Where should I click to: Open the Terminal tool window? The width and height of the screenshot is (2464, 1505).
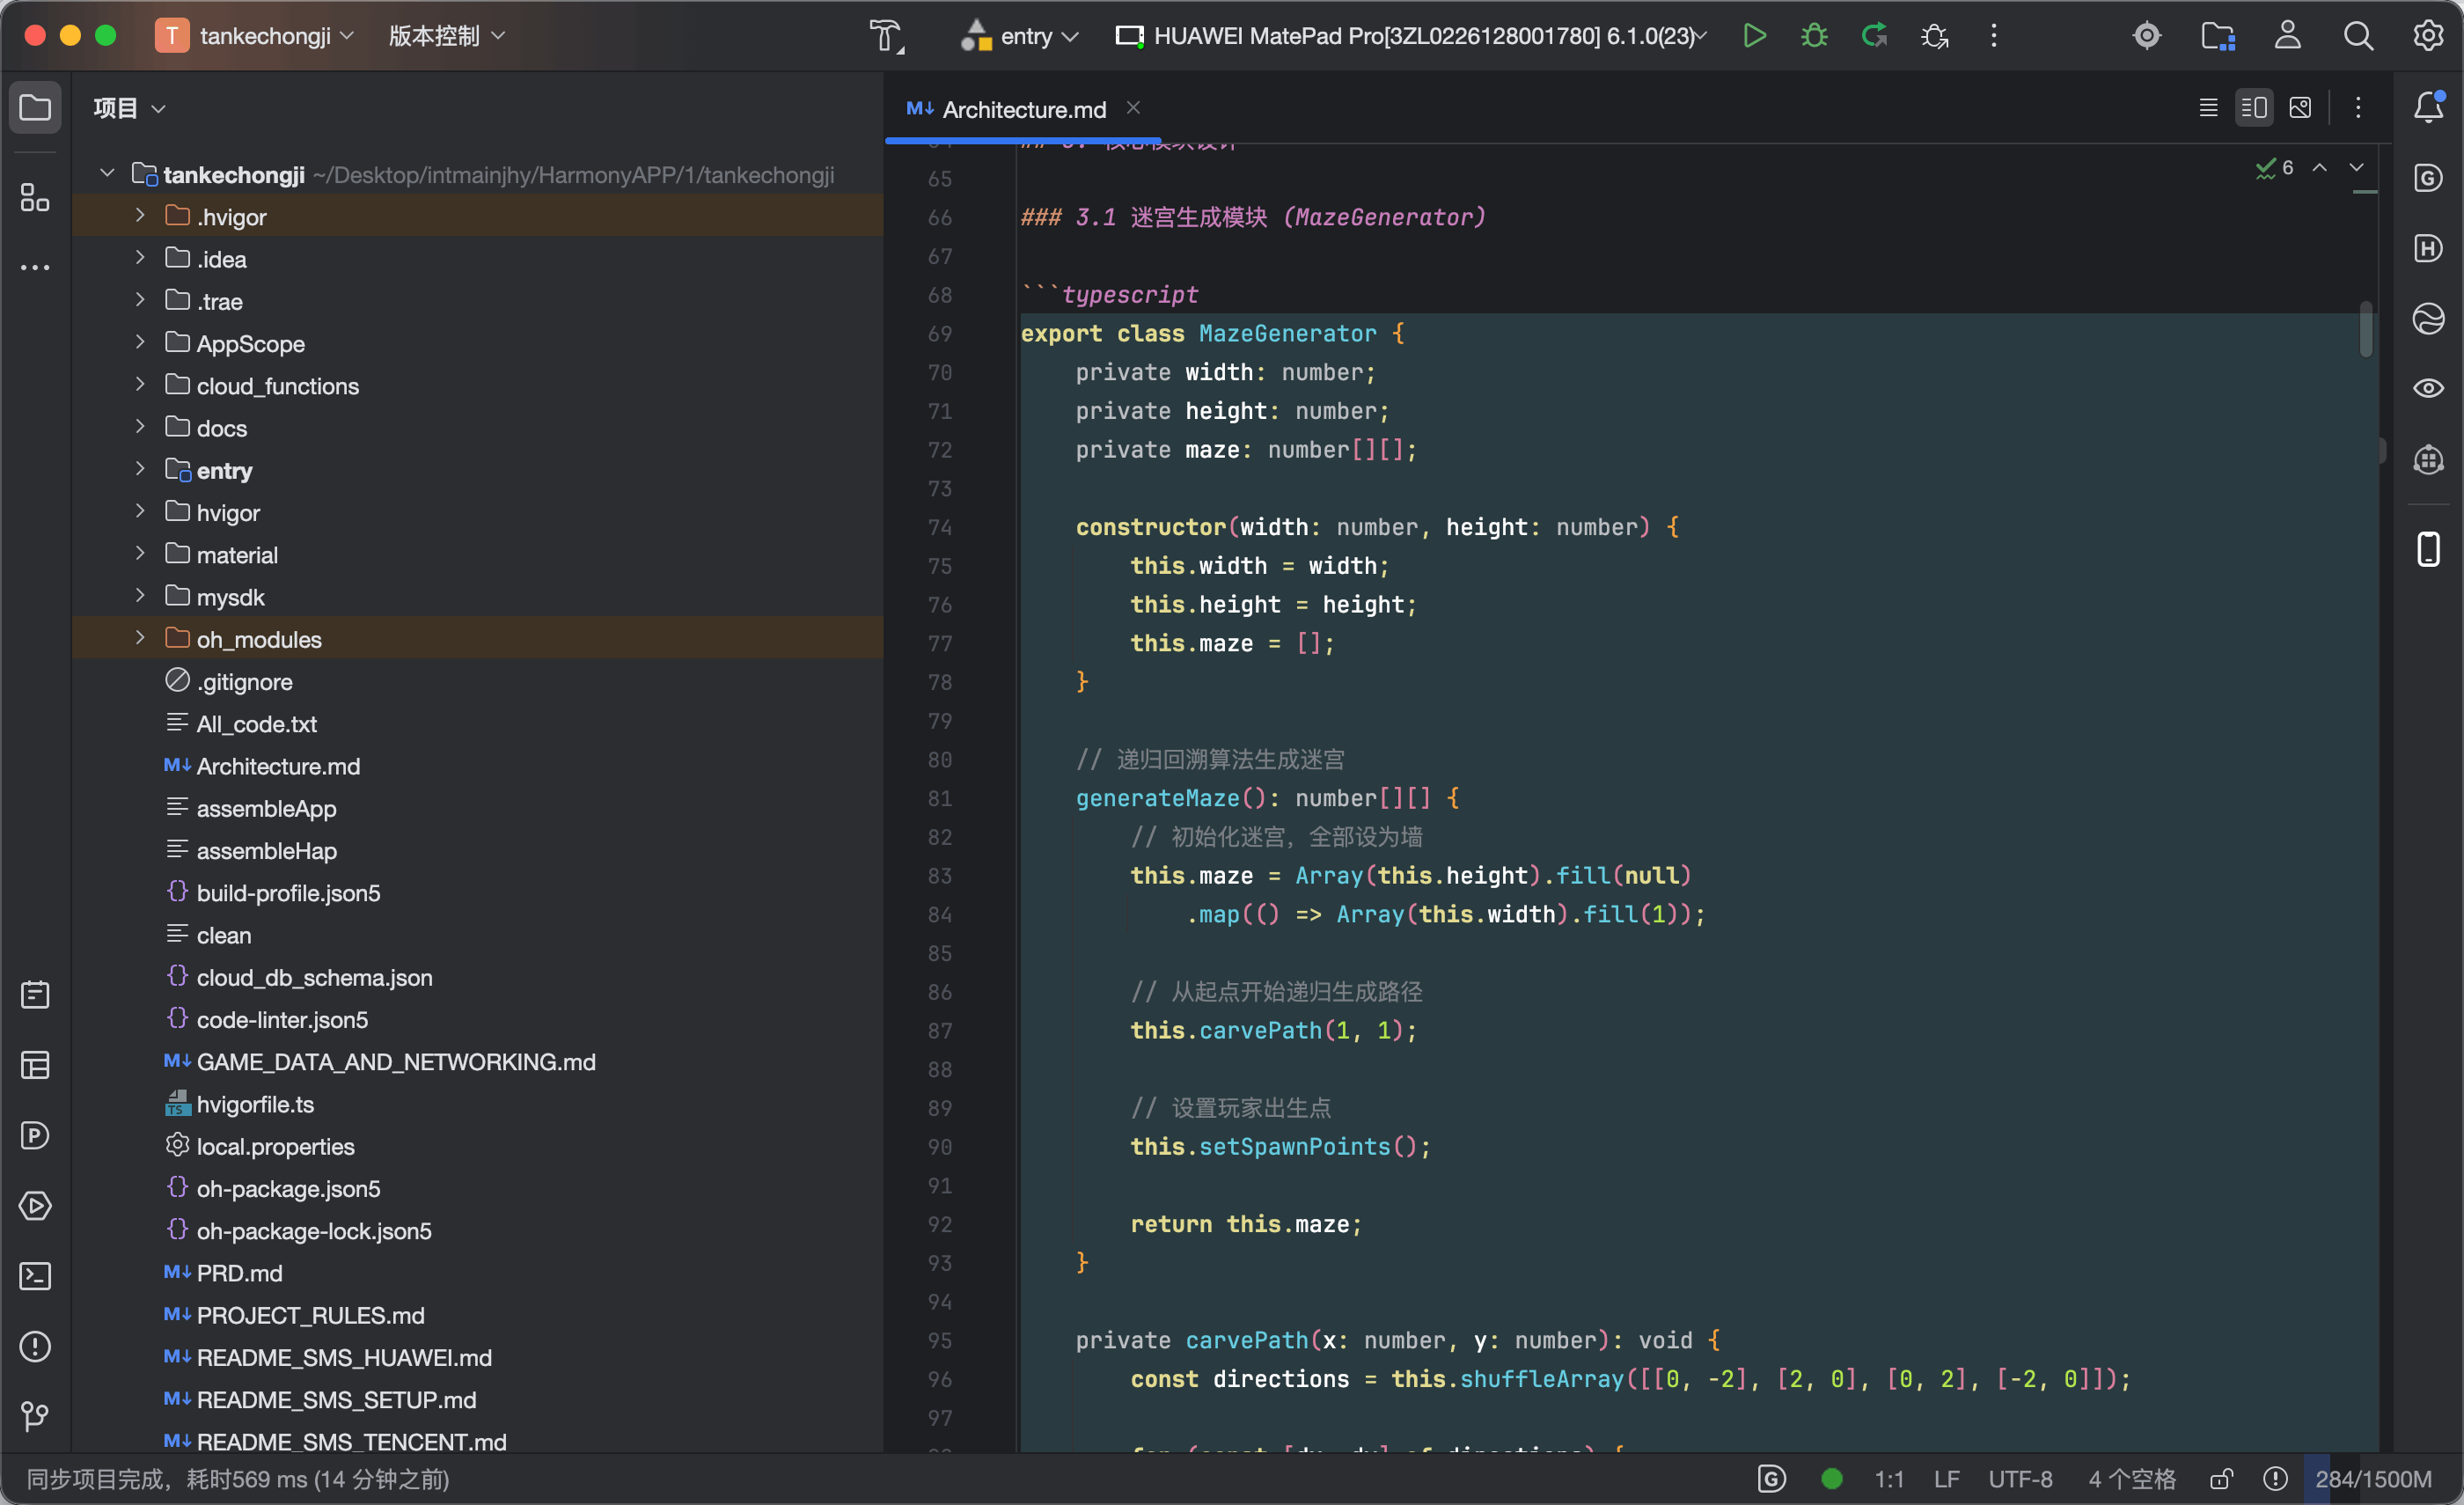coord(35,1275)
